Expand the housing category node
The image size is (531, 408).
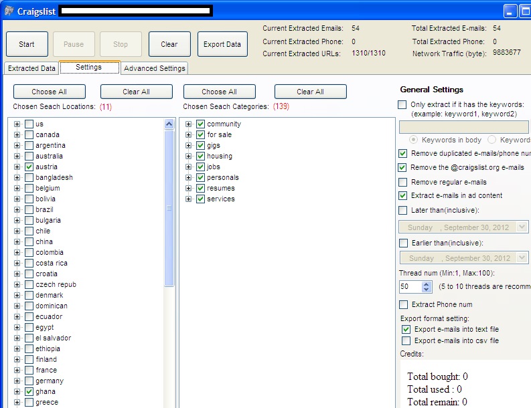pyautogui.click(x=188, y=157)
